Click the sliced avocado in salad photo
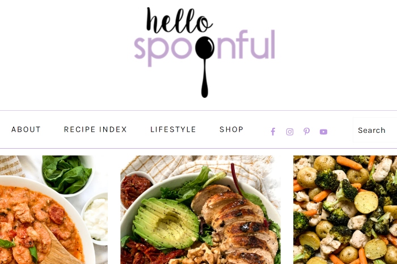397x264 pixels. click(166, 223)
